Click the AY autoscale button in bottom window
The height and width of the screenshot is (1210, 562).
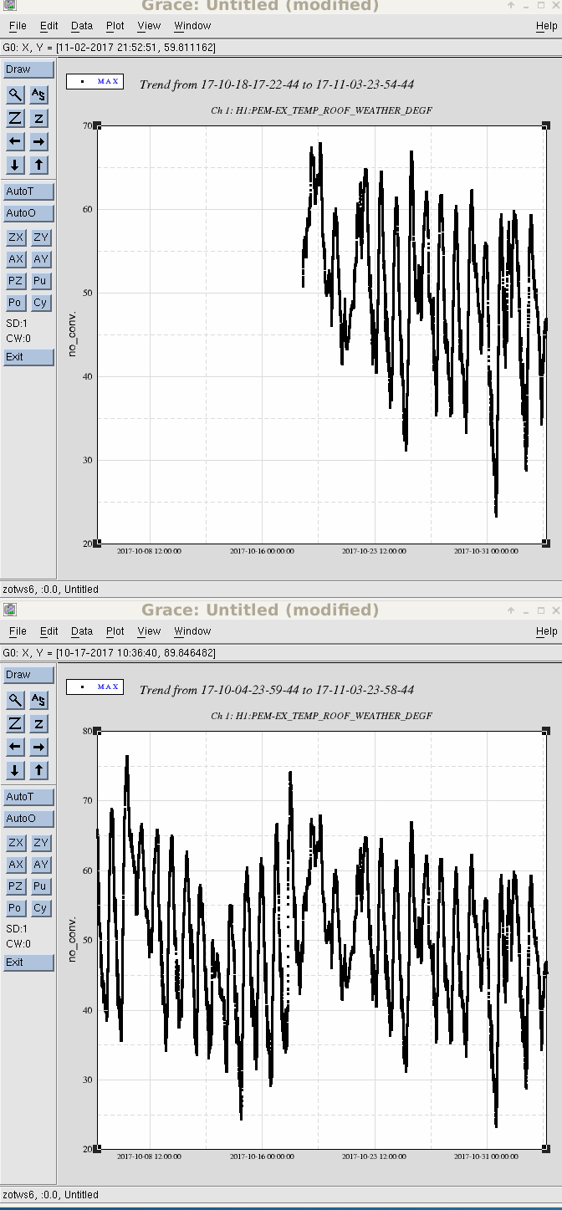(x=40, y=865)
